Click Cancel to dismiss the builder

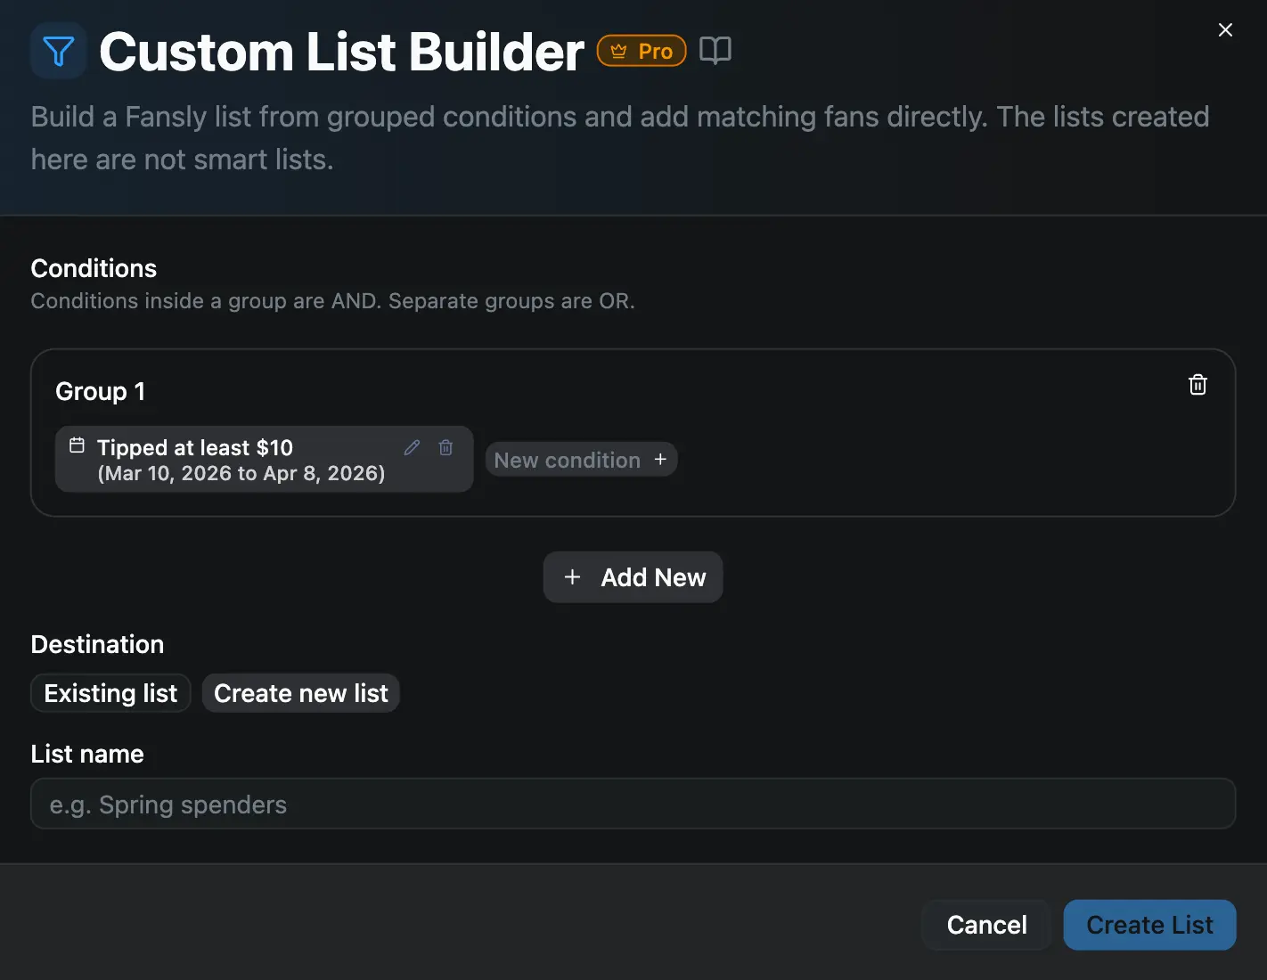[986, 925]
